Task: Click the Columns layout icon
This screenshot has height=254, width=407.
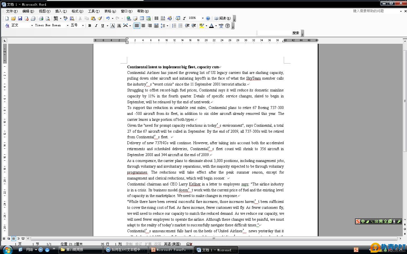Action: click(156, 18)
